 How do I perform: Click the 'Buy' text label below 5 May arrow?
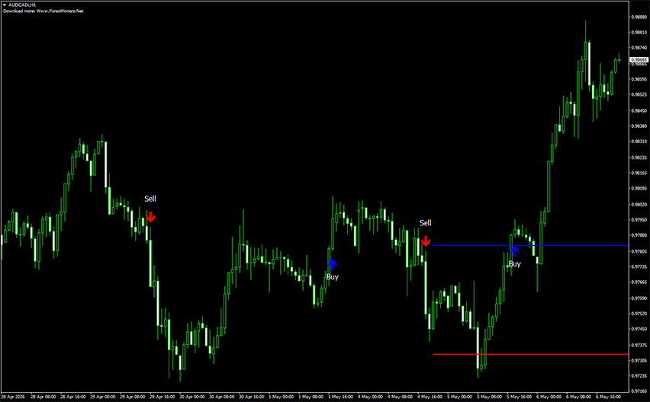514,264
